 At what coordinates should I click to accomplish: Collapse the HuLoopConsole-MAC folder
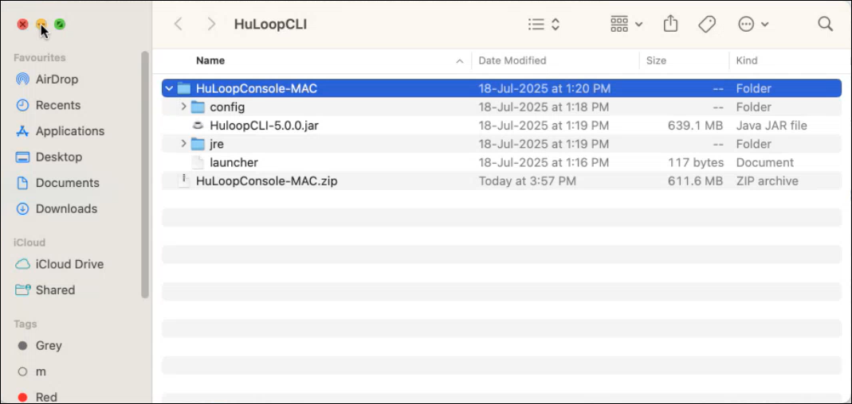coord(169,88)
